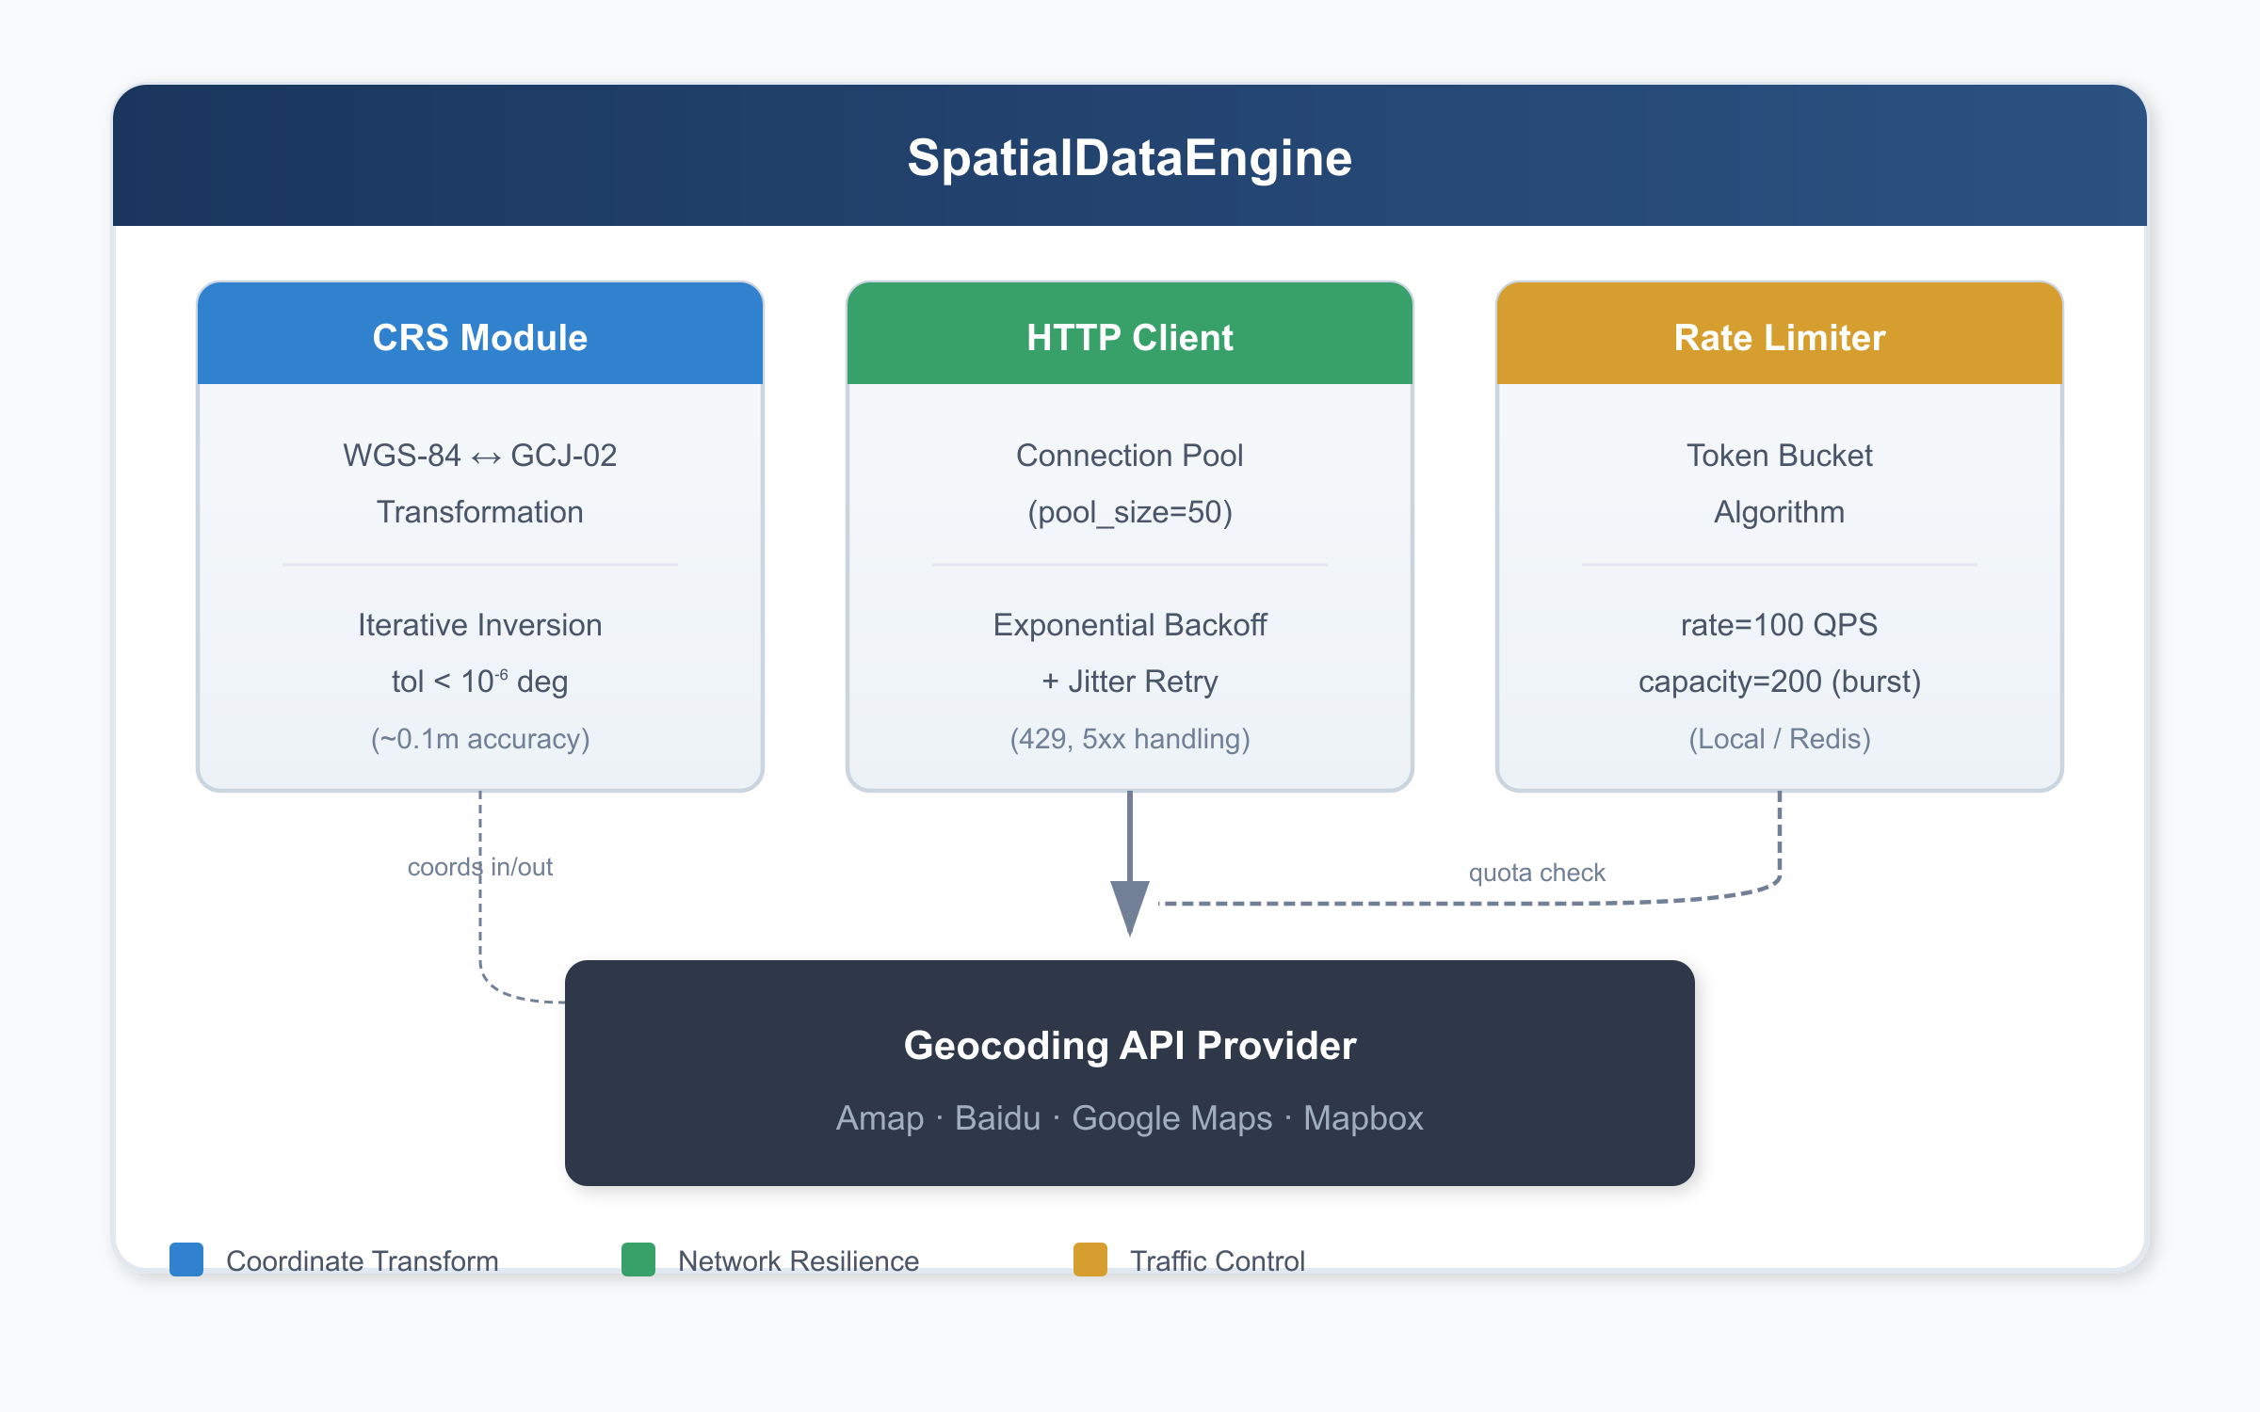
Task: Click the blue Coordinate Transform legend swatch
Action: (186, 1260)
